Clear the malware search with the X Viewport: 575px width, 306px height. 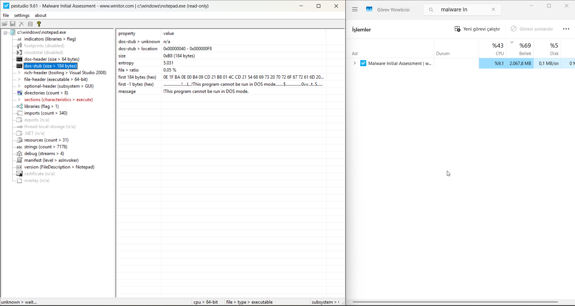493,9
